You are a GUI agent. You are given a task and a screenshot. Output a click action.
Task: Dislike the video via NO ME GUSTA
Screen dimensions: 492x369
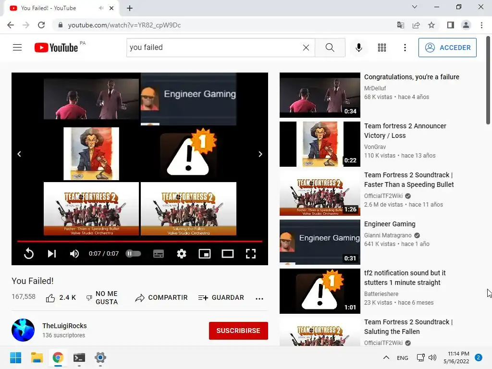point(102,297)
